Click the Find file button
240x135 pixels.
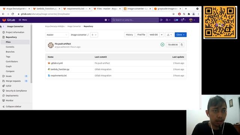(x=141, y=35)
